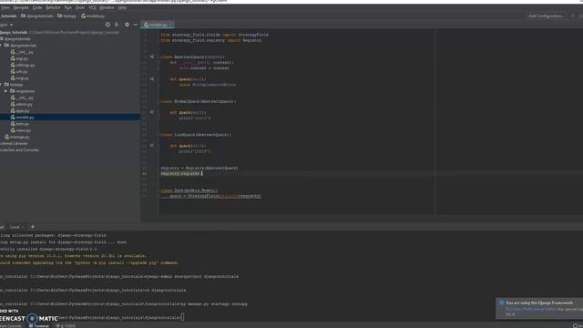Hide the Project tool window
The height and width of the screenshot is (328, 583).
click(135, 25)
